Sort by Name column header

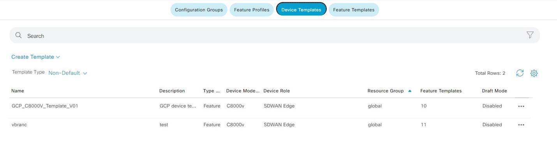[18, 91]
